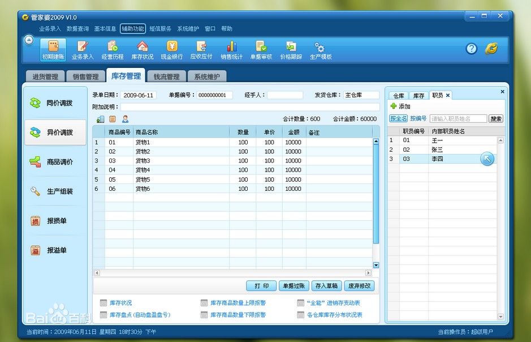
Task: Open the 主仓库 warehouse dropdown
Action: tap(360, 95)
